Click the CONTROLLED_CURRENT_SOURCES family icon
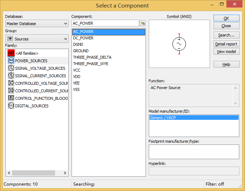Screen dimensions: 245x191 click(x=11, y=90)
